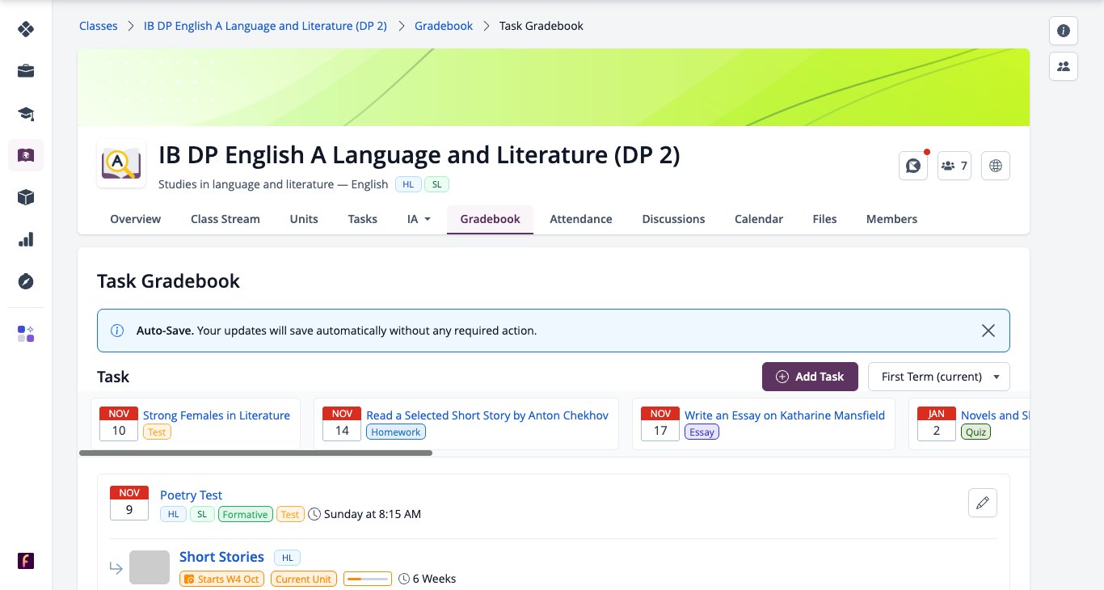Image resolution: width=1104 pixels, height=590 pixels.
Task: Switch to the Class Stream tab
Action: [225, 219]
